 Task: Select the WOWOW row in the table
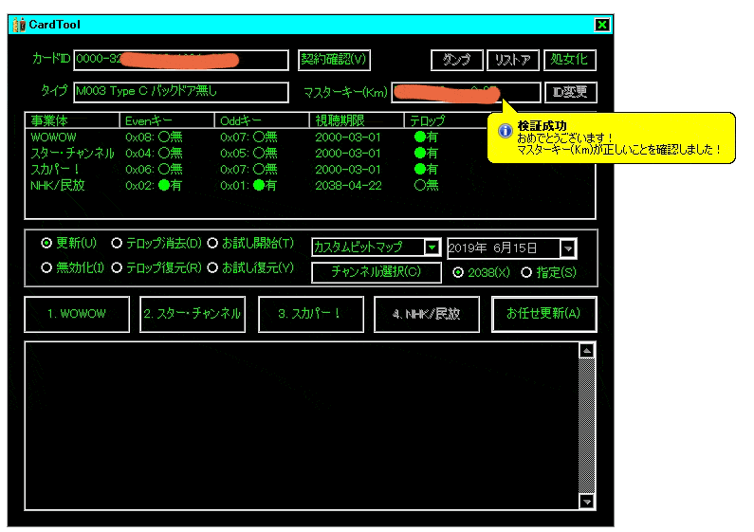(310, 138)
